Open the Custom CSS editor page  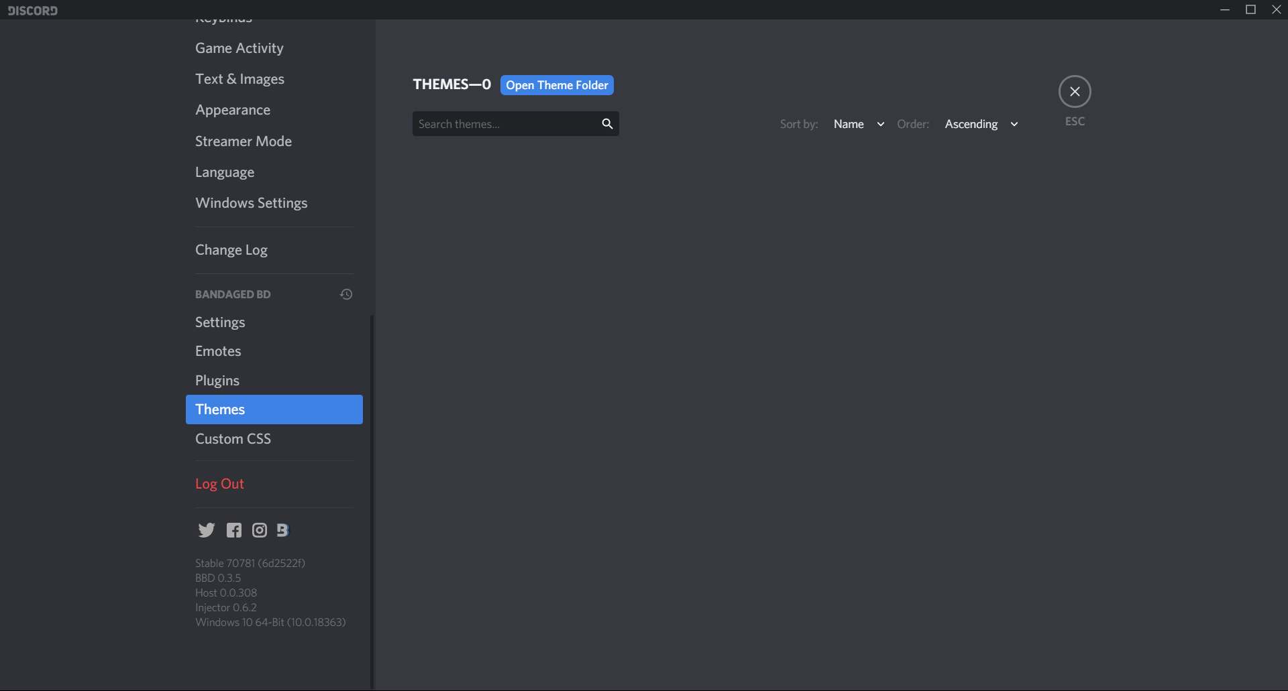tap(274, 439)
